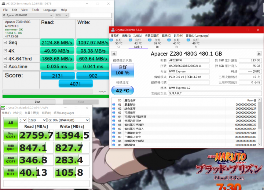Run the 4KiB Q8T8 test
This screenshot has width=264, height=190.
pos(11,148)
